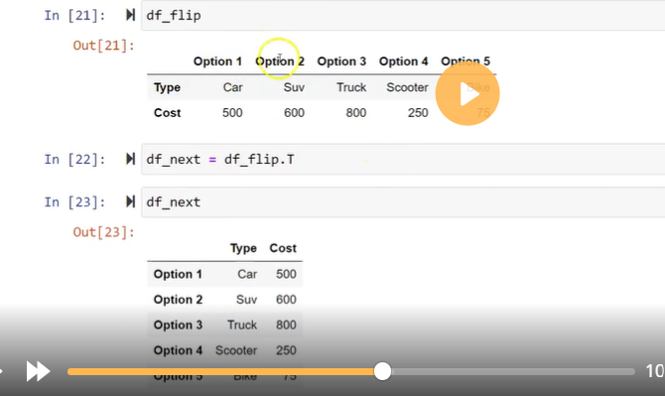The height and width of the screenshot is (396, 665).
Task: Click the Out[23] output prompt label
Action: [103, 232]
